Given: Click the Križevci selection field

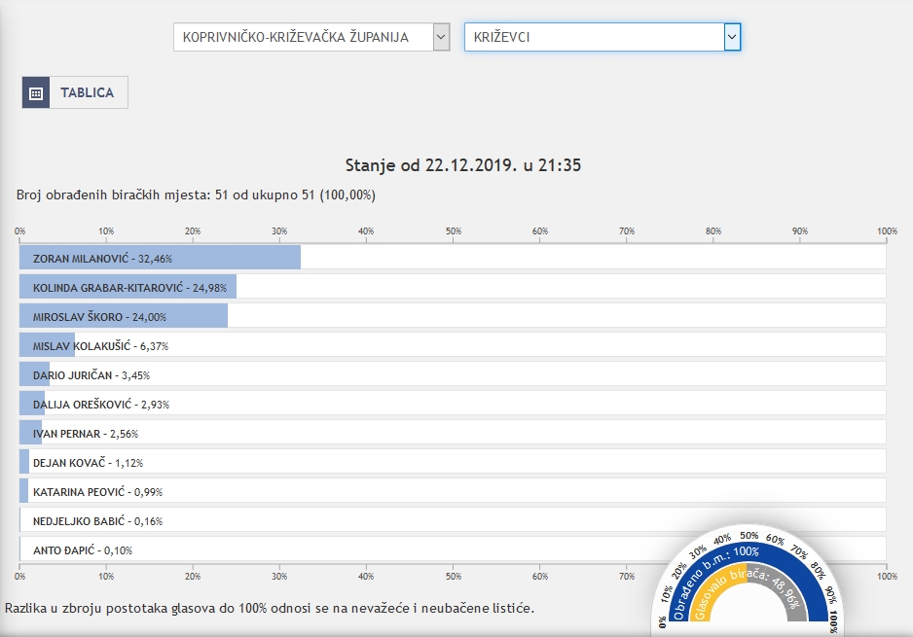Looking at the screenshot, I should pos(594,38).
